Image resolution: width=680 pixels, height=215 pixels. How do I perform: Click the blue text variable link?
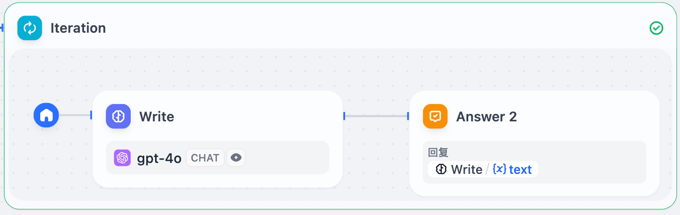tap(520, 169)
